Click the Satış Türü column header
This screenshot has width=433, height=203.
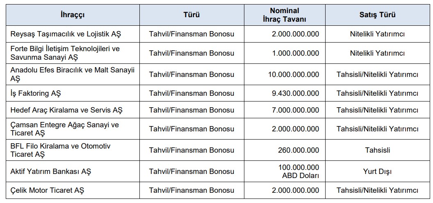click(x=377, y=15)
